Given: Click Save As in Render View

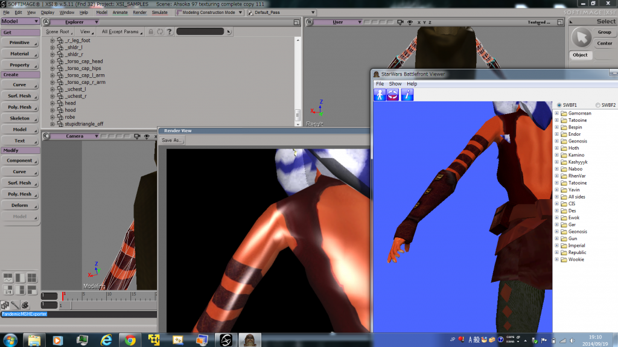Looking at the screenshot, I should pos(171,141).
